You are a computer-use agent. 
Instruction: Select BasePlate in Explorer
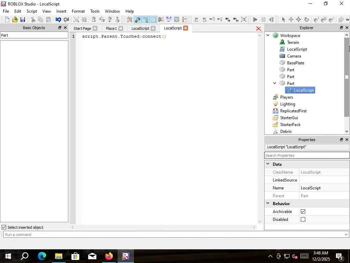click(x=296, y=63)
